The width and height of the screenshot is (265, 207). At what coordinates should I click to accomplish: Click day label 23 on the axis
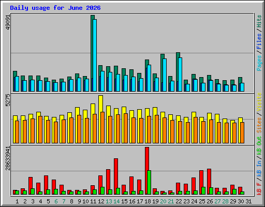pos(186,201)
